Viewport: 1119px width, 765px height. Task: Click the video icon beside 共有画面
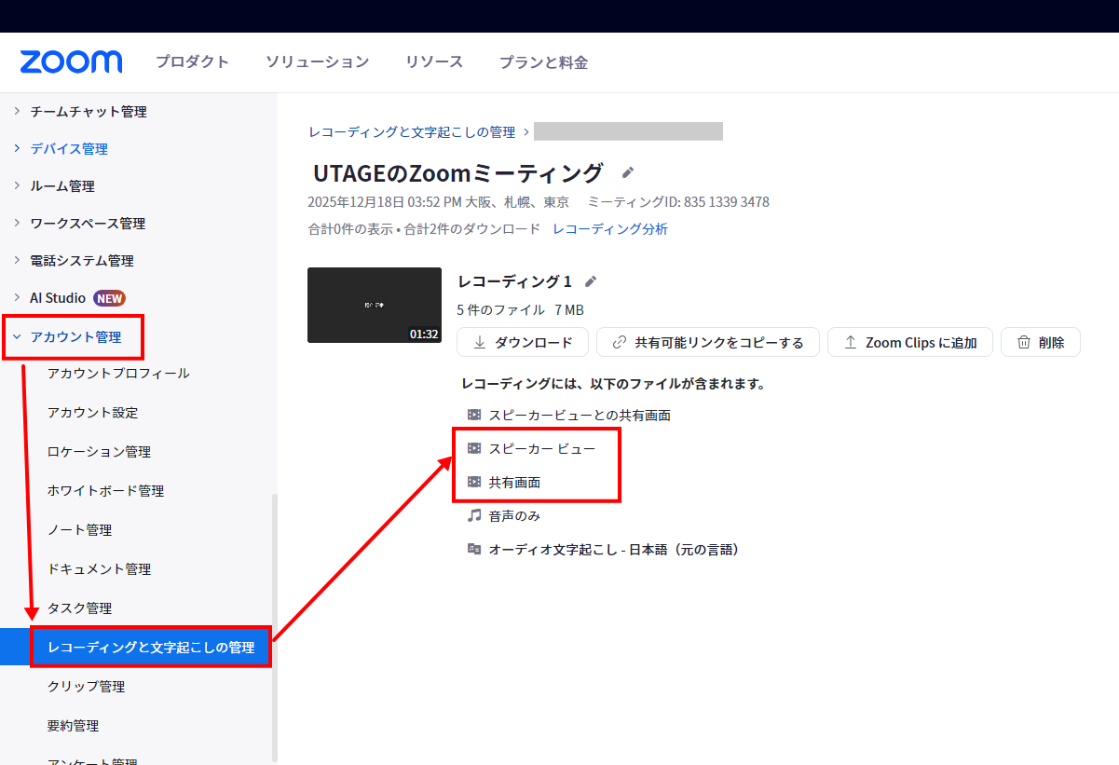(x=474, y=482)
